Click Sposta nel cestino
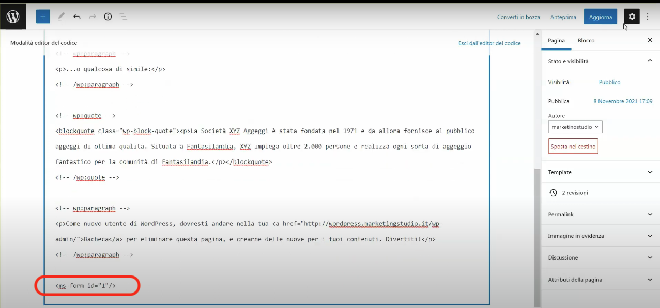 pos(573,146)
